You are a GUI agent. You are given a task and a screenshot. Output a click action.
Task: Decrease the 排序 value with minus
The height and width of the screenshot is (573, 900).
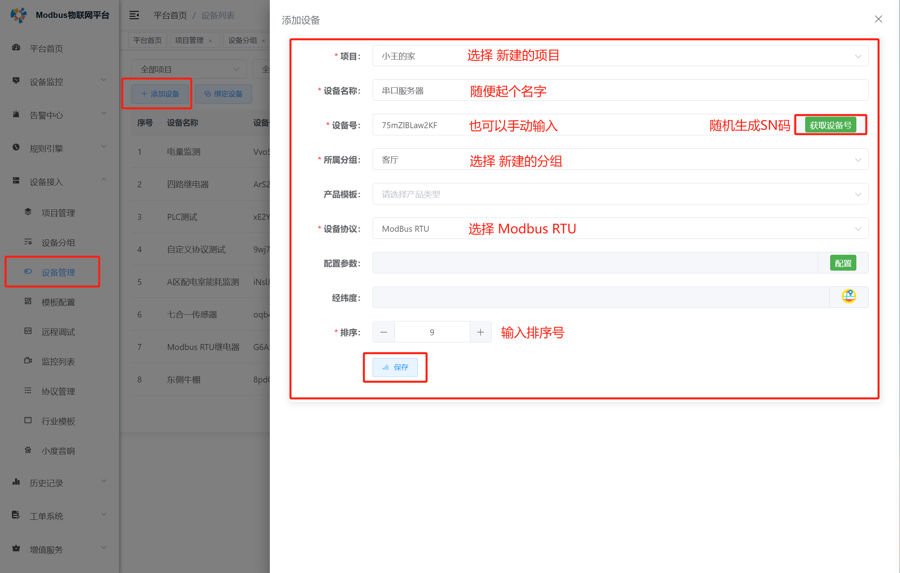click(x=383, y=332)
